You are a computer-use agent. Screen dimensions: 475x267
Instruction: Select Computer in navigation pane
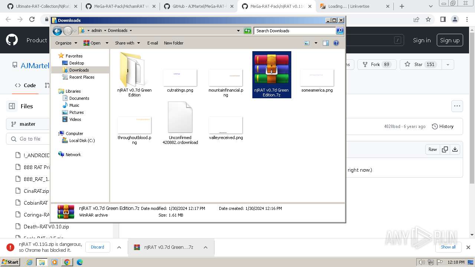tap(74, 133)
